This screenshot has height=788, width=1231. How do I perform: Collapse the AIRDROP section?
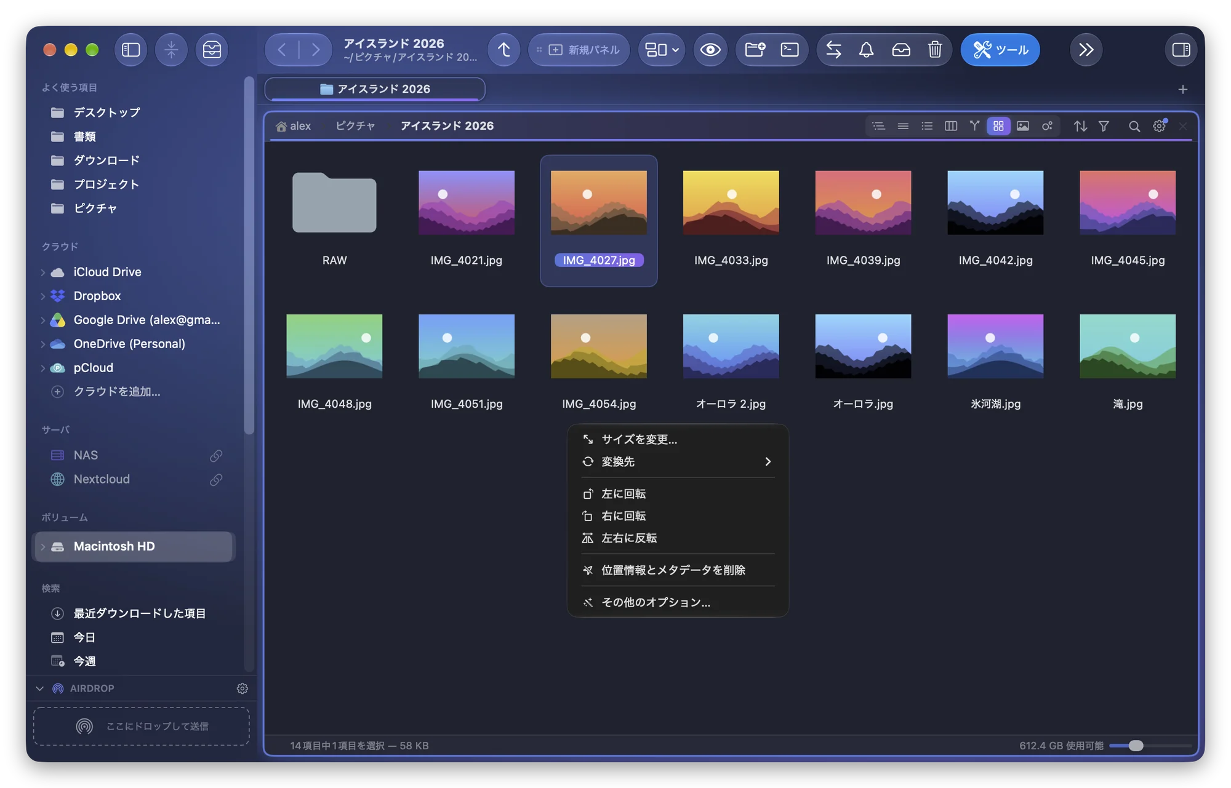click(x=40, y=688)
